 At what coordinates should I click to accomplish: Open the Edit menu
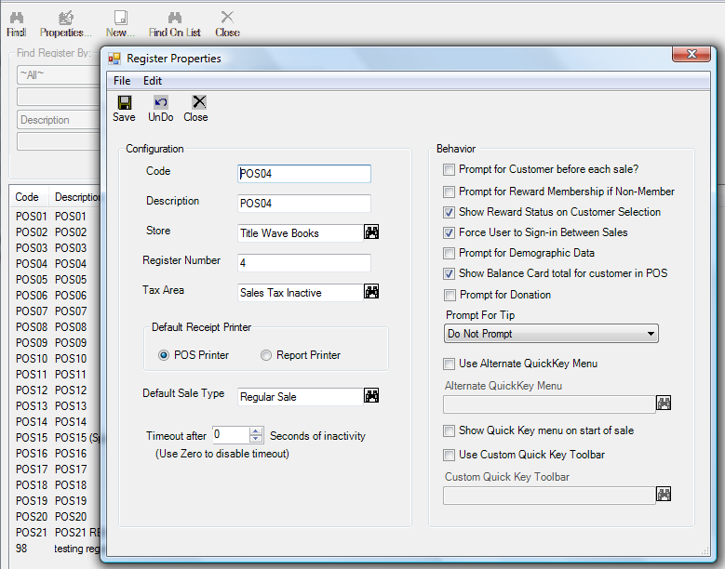tap(153, 81)
